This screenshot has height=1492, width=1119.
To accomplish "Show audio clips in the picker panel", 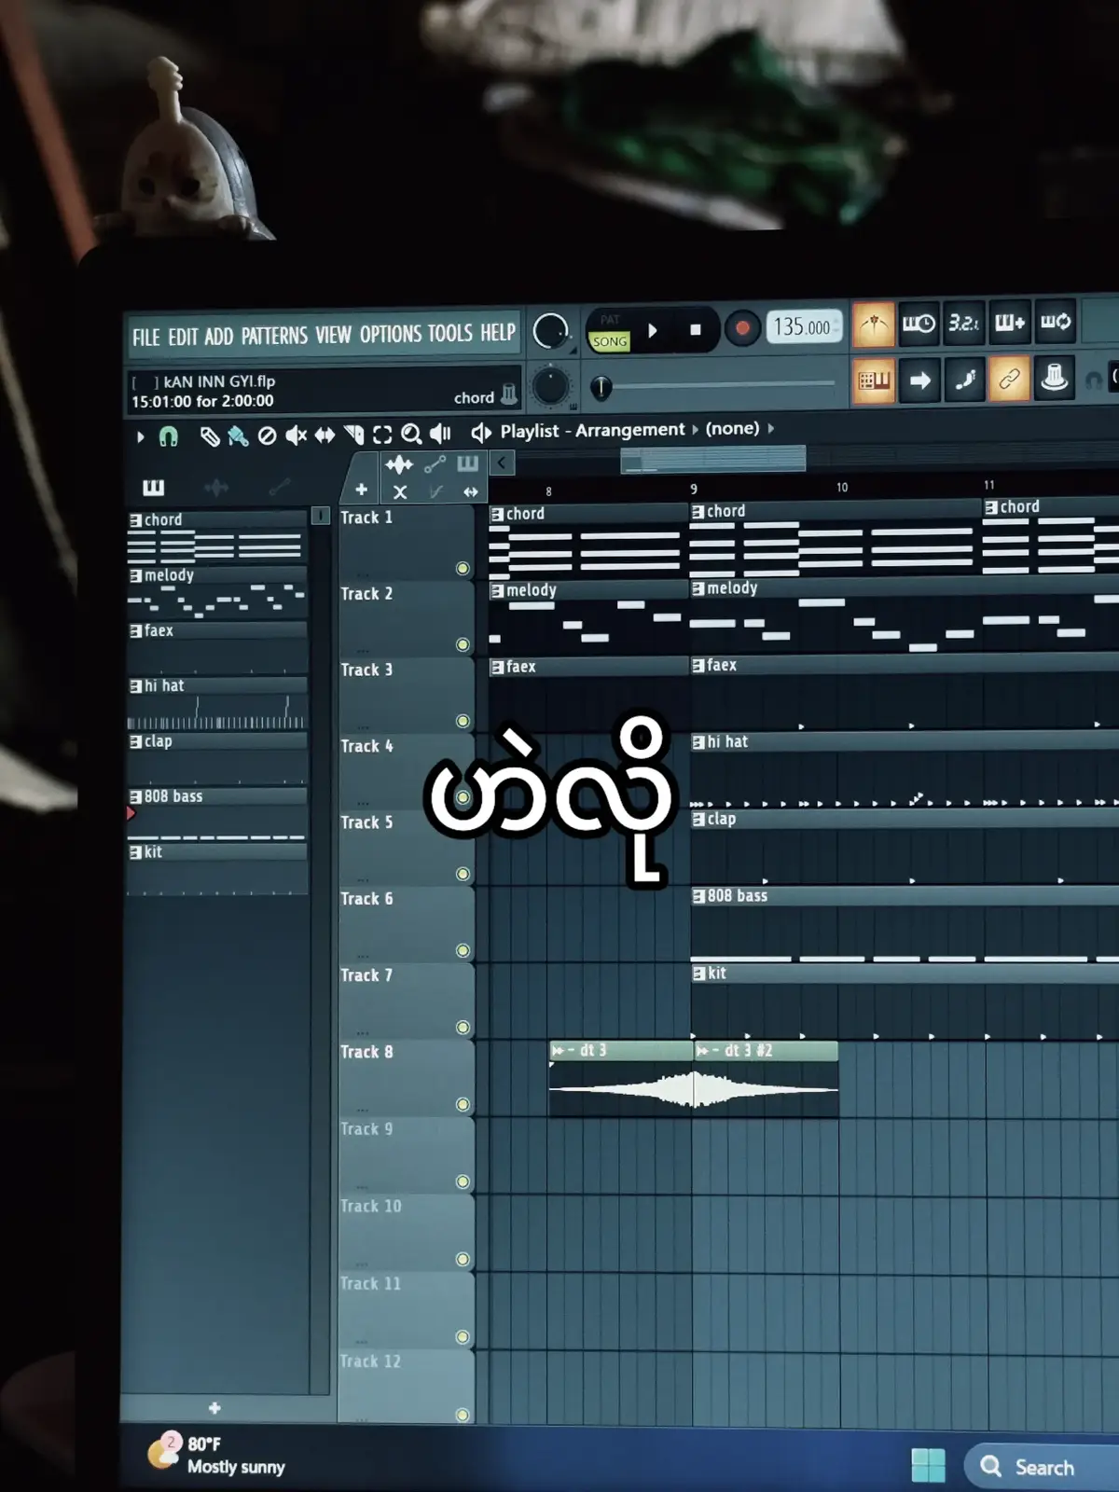I will tap(215, 488).
